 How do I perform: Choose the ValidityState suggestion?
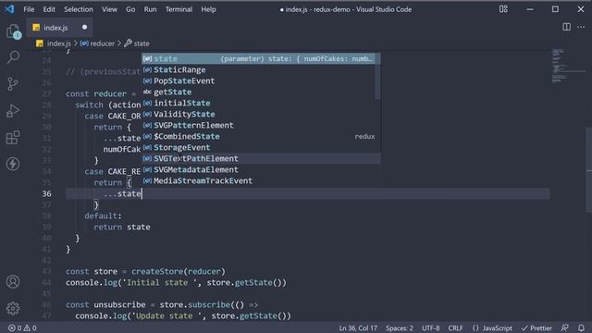click(x=261, y=114)
